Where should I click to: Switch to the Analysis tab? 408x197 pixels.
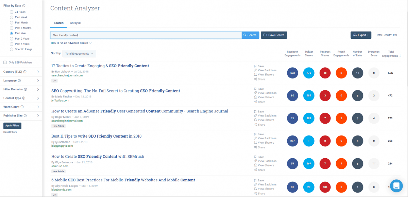[x=75, y=23]
